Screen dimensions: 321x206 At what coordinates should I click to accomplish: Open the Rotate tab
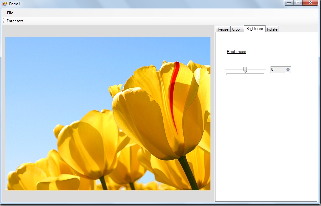(x=272, y=29)
